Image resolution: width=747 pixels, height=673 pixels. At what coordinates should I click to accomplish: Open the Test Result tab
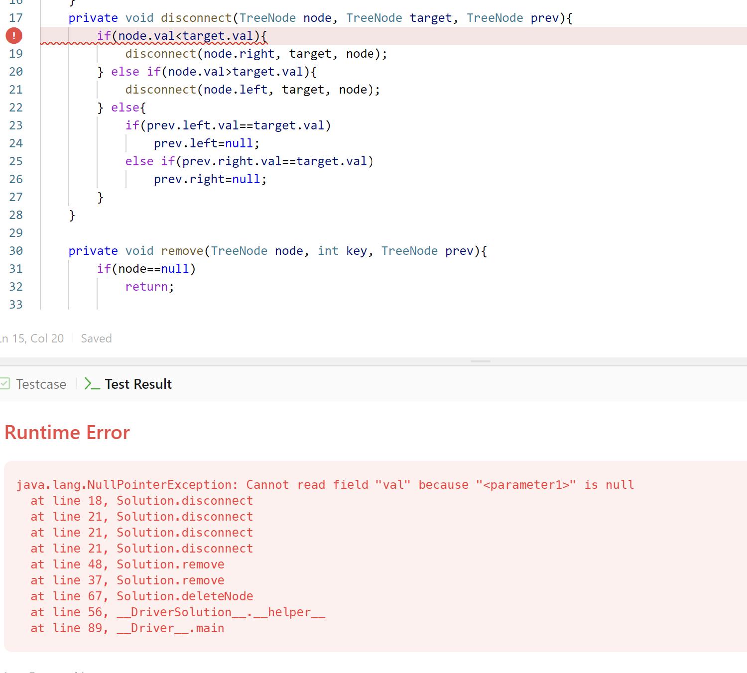pos(138,384)
